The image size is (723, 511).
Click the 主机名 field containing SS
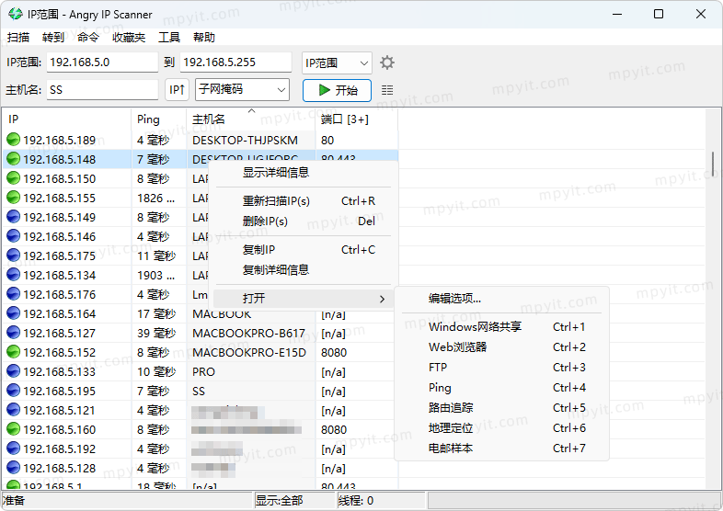(x=102, y=89)
